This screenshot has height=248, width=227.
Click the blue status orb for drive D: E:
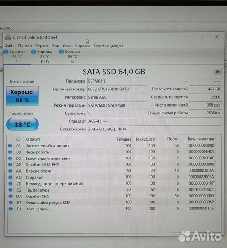click(33, 52)
